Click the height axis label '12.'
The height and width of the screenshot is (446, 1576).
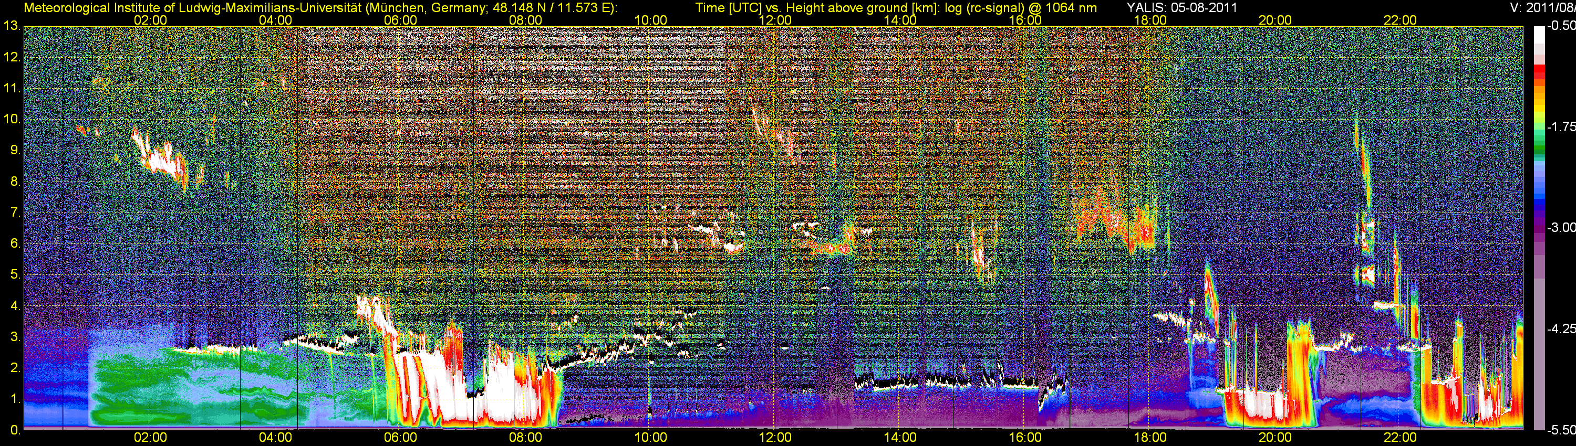(12, 57)
